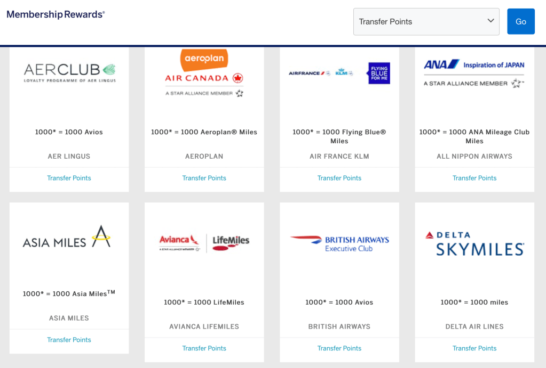Open the Transfer Points dropdown menu
Viewport: 546px width, 368px height.
(426, 22)
